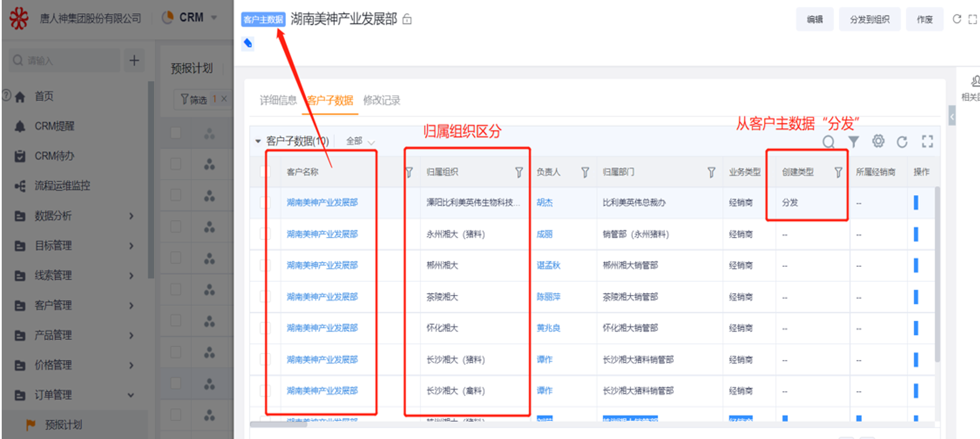
Task: Open search in 客户子数据 toolbar
Action: pyautogui.click(x=829, y=142)
